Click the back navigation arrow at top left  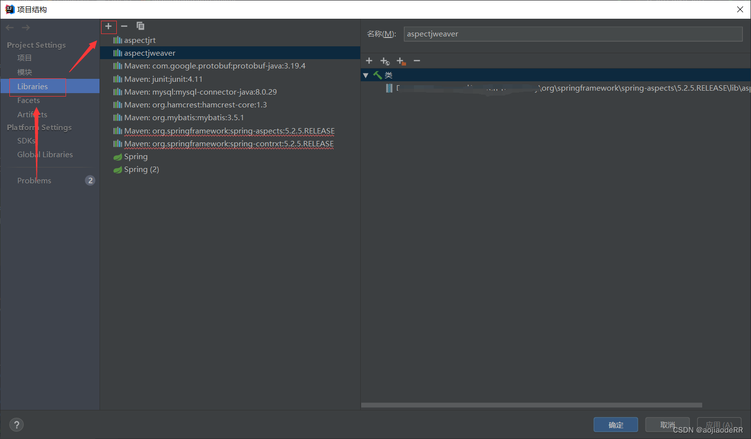(9, 27)
